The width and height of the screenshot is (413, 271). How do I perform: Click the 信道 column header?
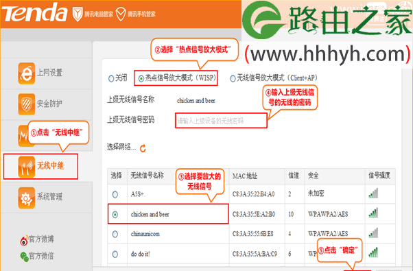coord(294,176)
